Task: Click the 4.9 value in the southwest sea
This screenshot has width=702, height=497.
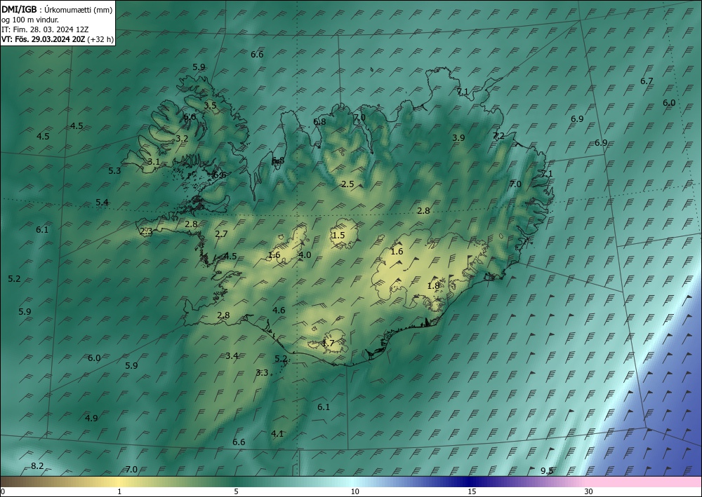Action: coord(91,418)
